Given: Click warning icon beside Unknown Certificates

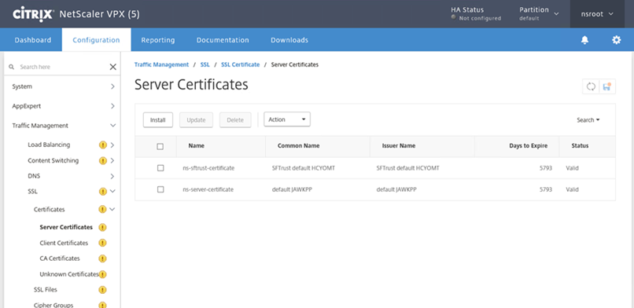Looking at the screenshot, I should (103, 274).
